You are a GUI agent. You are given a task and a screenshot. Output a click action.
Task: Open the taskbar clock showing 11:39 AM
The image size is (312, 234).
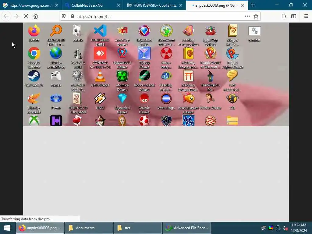(x=299, y=228)
